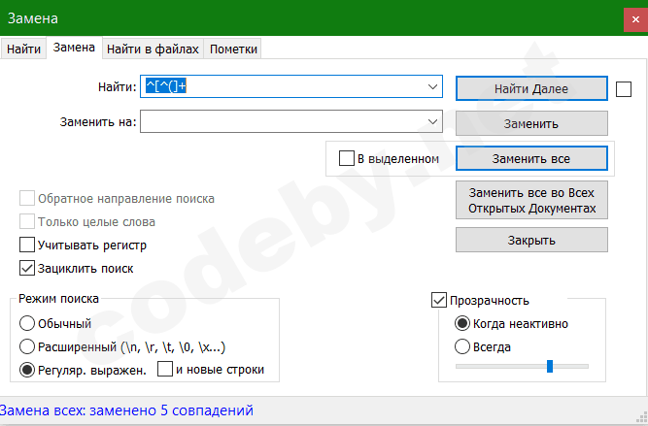Select the Расширенный search mode
The image size is (648, 426).
pyautogui.click(x=27, y=346)
